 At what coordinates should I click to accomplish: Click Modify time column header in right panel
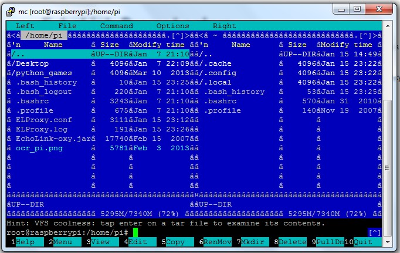(x=347, y=45)
